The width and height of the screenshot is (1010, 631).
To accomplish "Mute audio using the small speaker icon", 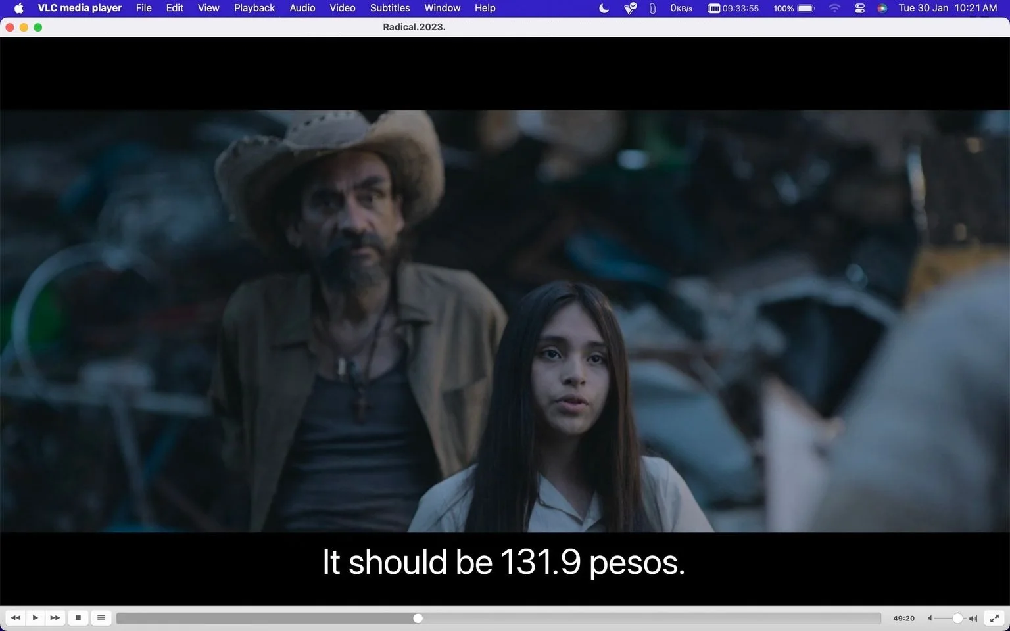I will point(930,618).
